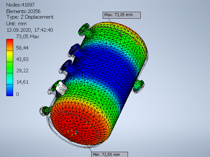Image resolution: width=210 pixels, height=157 pixels.
Task: Click the 'Elements:20356' text
Action: pyautogui.click(x=23, y=11)
